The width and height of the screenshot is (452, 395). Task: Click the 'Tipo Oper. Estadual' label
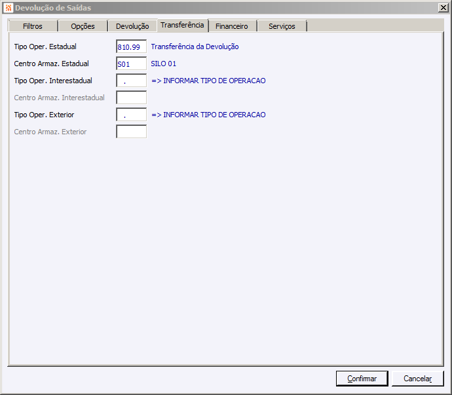pyautogui.click(x=45, y=47)
